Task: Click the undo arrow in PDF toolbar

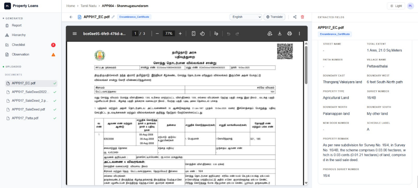Action: tap(228, 34)
